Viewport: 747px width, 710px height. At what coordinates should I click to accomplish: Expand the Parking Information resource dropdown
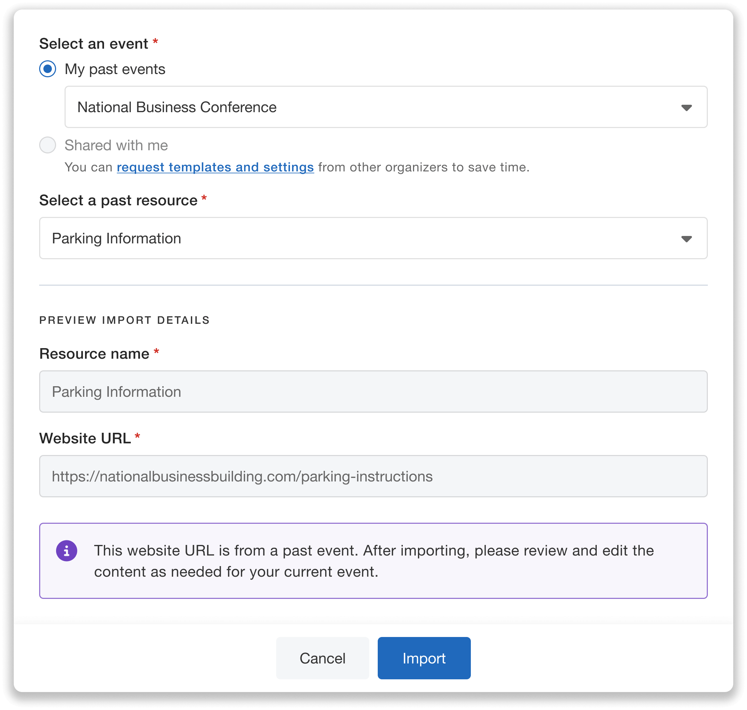pos(373,238)
